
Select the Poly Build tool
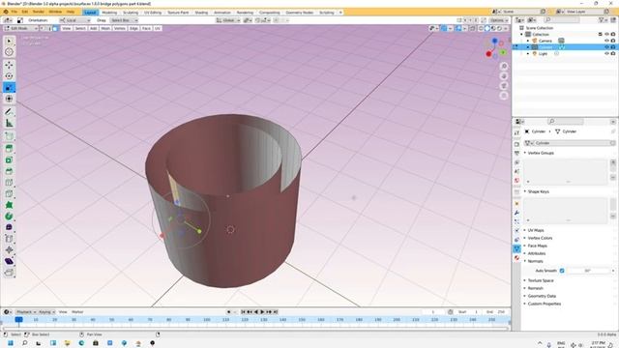coord(9,205)
